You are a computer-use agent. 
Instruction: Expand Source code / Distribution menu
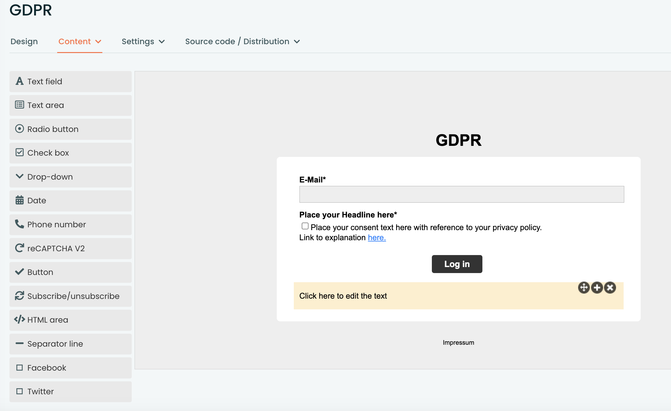pyautogui.click(x=243, y=42)
